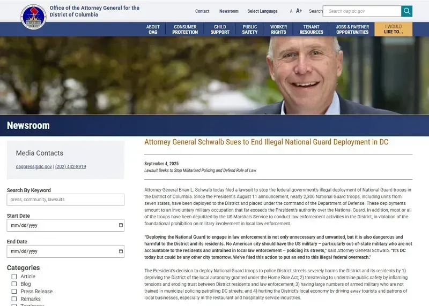The image size is (429, 306).
Task: Click the 'I Would Like To...' button
Action: 394,29
